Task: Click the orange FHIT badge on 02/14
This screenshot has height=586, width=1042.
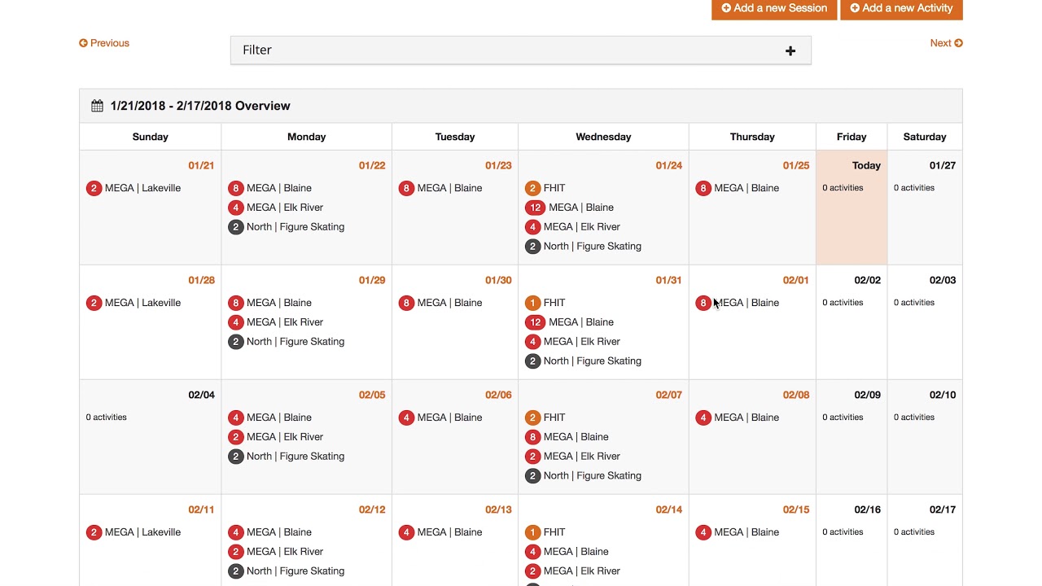Action: (x=532, y=532)
